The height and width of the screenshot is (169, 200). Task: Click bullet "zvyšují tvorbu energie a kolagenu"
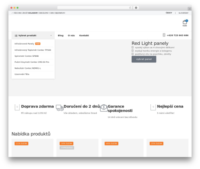(x=153, y=51)
